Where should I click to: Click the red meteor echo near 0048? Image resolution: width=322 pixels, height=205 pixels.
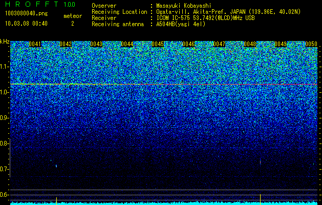[260, 161]
